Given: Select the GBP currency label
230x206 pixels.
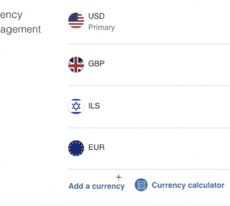Looking at the screenshot, I should point(97,64).
